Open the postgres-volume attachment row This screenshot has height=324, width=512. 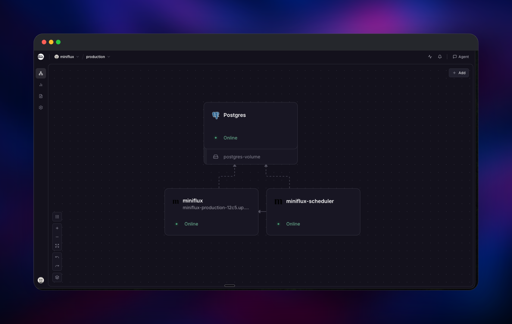(251, 157)
